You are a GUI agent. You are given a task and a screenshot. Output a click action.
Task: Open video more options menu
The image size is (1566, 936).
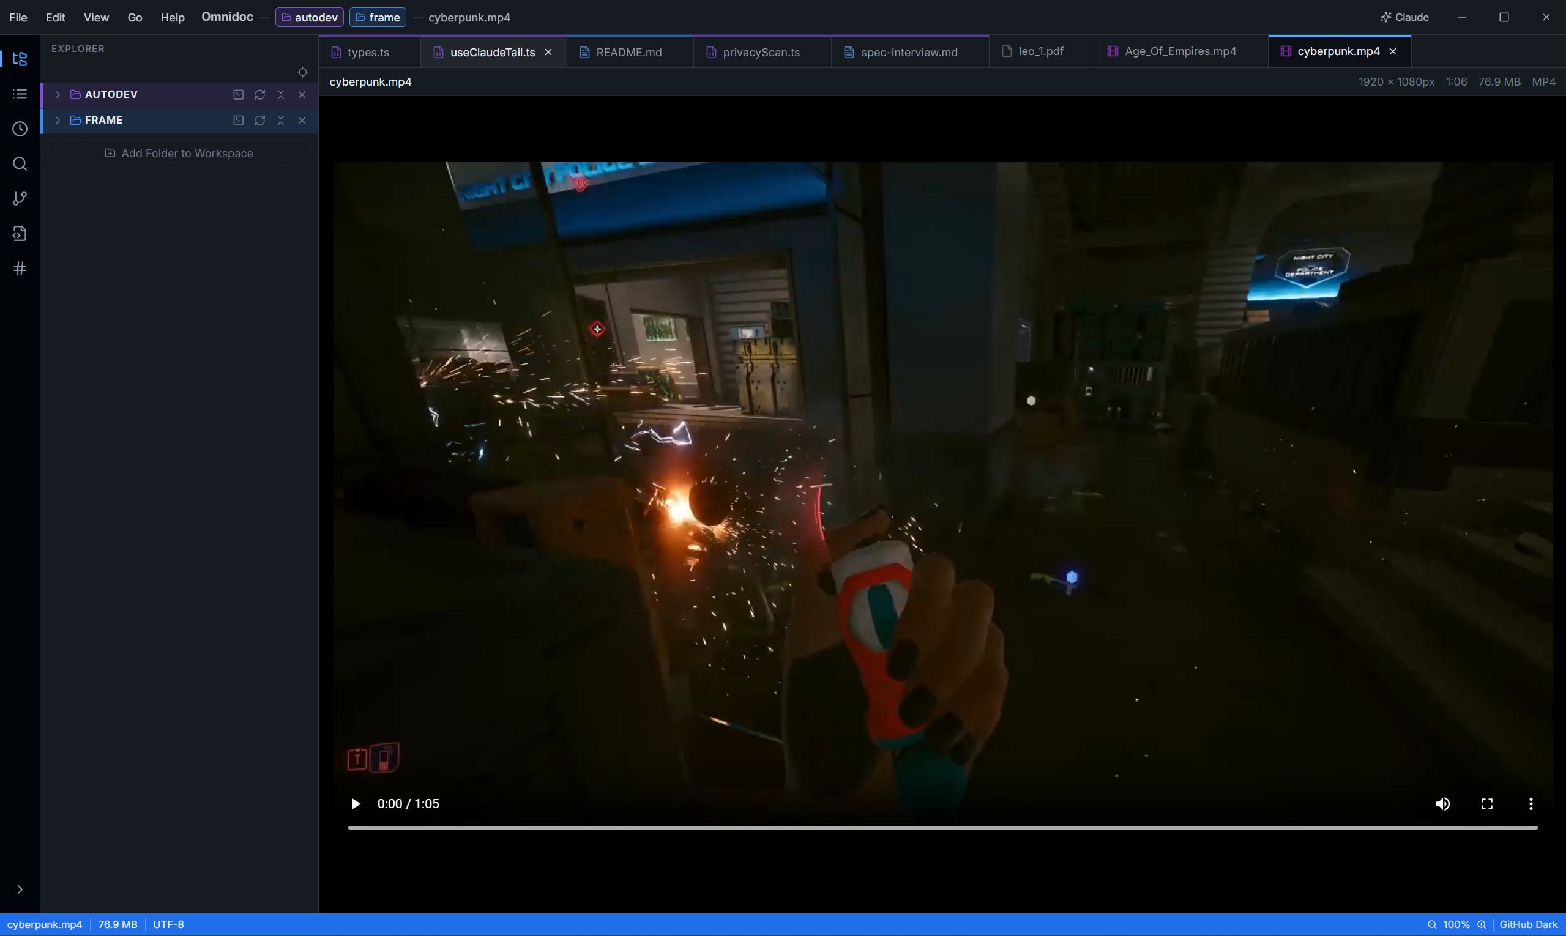[1531, 803]
